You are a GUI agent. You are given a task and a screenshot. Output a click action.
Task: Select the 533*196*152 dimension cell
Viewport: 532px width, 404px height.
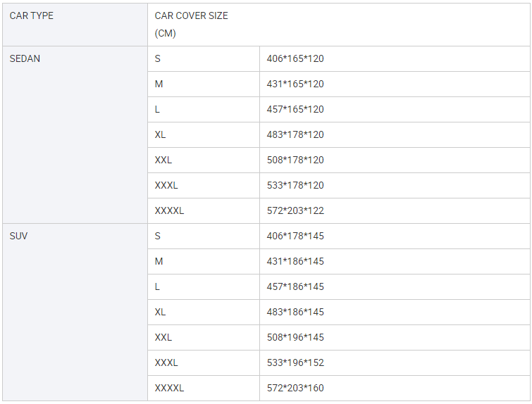tap(295, 362)
